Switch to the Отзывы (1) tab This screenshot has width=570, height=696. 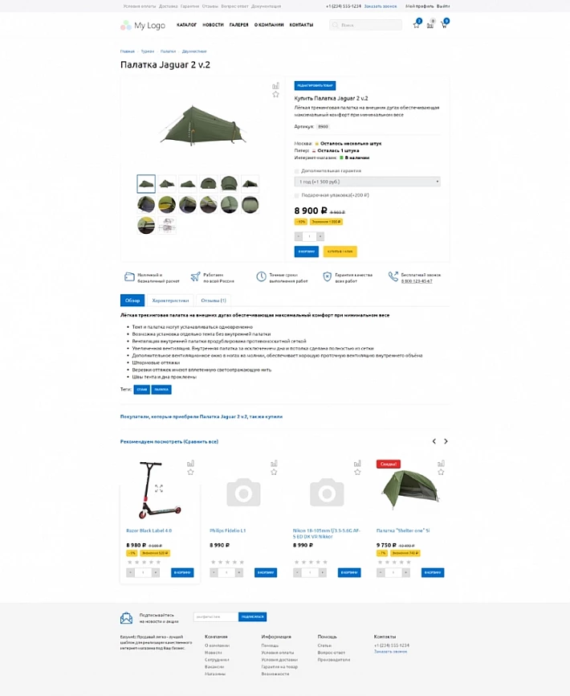click(214, 301)
